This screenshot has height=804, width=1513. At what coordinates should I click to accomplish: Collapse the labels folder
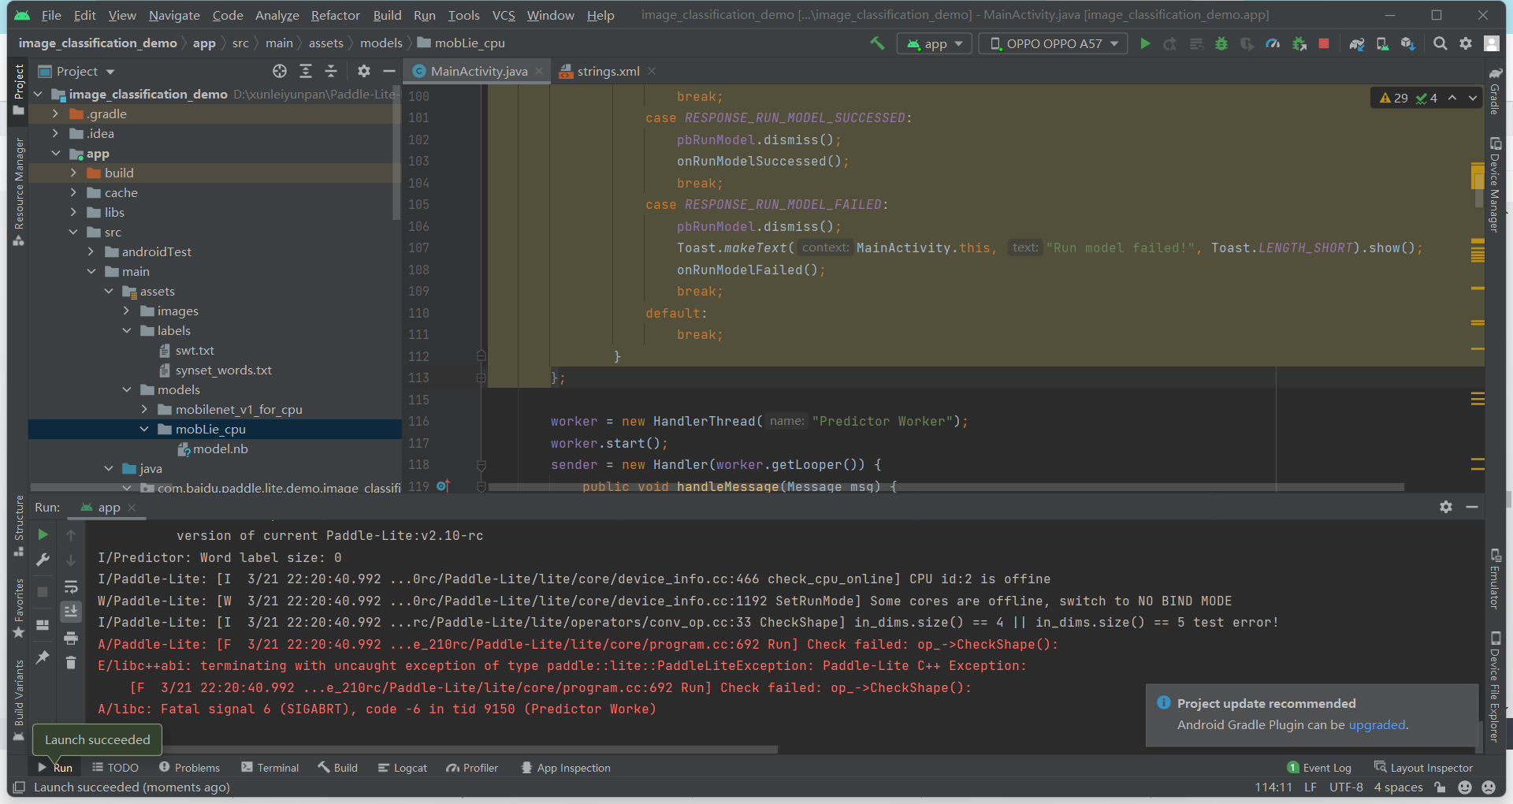point(127,330)
